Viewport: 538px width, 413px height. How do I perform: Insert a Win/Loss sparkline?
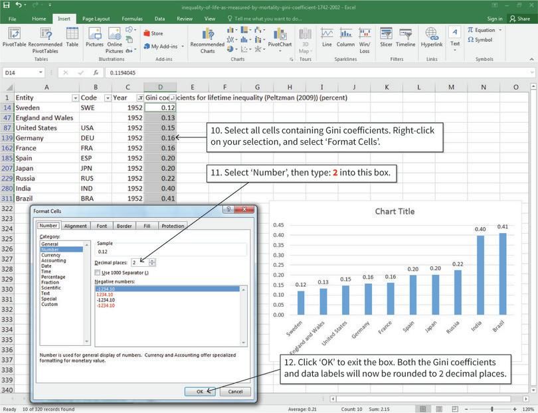365,41
